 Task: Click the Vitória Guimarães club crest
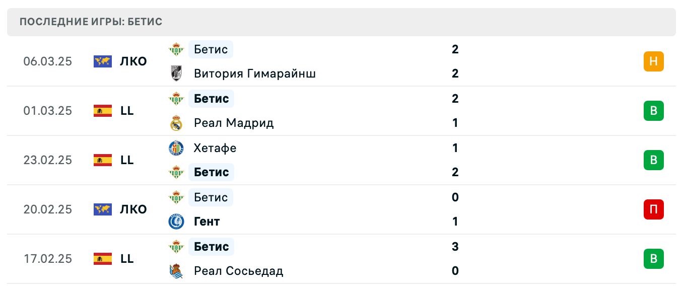(x=176, y=74)
